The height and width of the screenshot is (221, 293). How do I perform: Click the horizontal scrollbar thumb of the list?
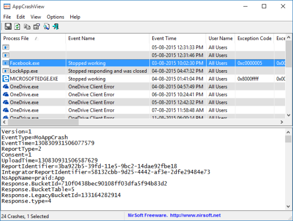pyautogui.click(x=43, y=122)
